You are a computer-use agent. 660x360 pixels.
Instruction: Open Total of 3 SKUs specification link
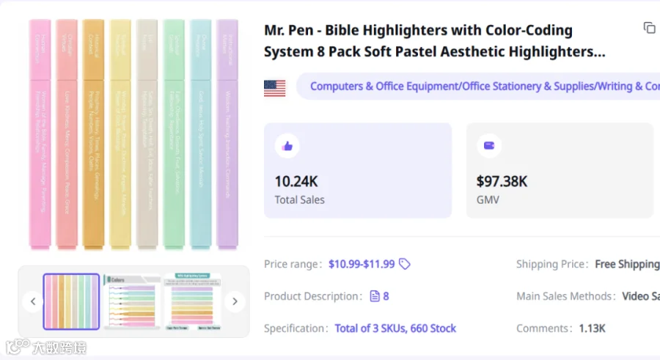(395, 328)
